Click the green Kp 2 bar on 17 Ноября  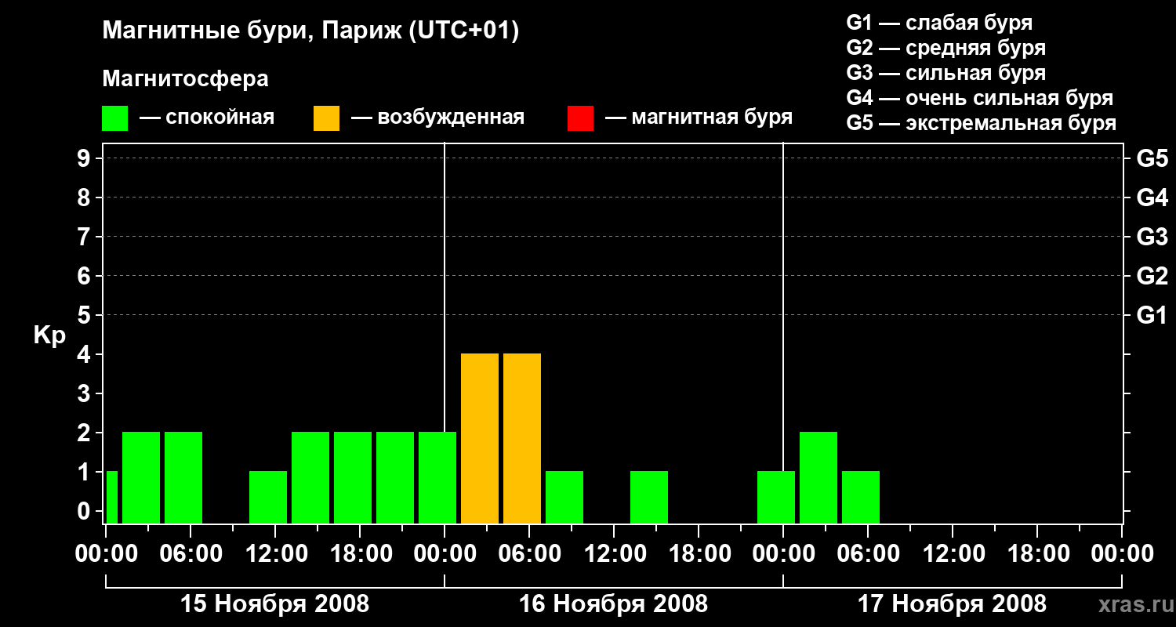click(x=818, y=477)
